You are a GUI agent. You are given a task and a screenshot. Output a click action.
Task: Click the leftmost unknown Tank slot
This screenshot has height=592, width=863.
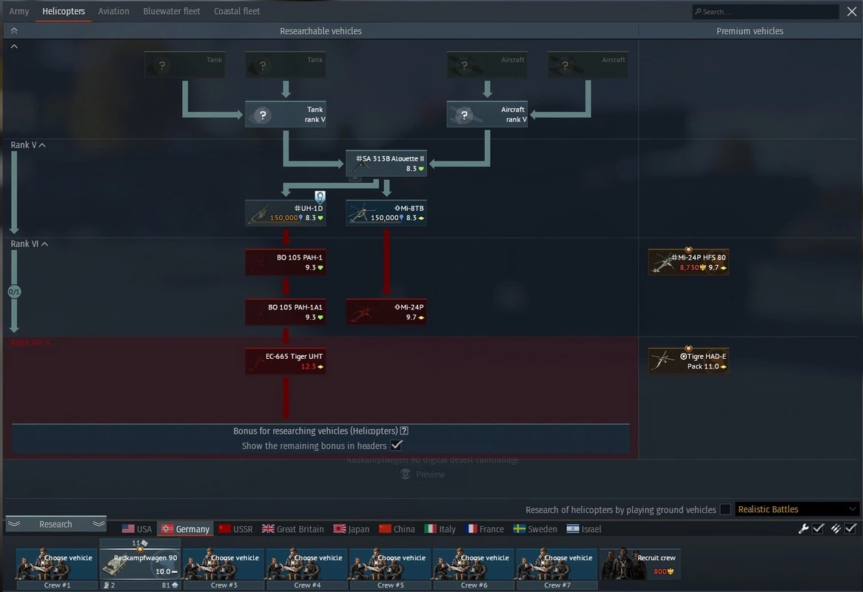pyautogui.click(x=184, y=65)
